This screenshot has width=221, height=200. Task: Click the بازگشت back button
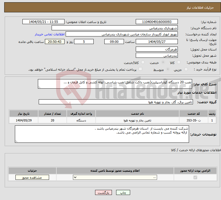[103, 192]
